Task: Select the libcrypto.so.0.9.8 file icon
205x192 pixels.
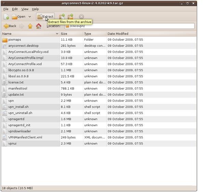Action: click(5, 70)
